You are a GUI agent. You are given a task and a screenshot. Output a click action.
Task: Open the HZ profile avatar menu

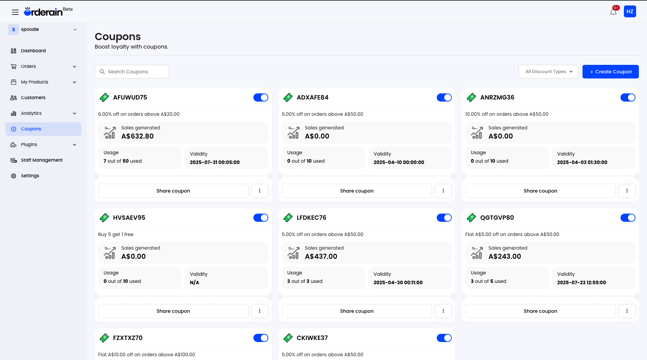630,11
